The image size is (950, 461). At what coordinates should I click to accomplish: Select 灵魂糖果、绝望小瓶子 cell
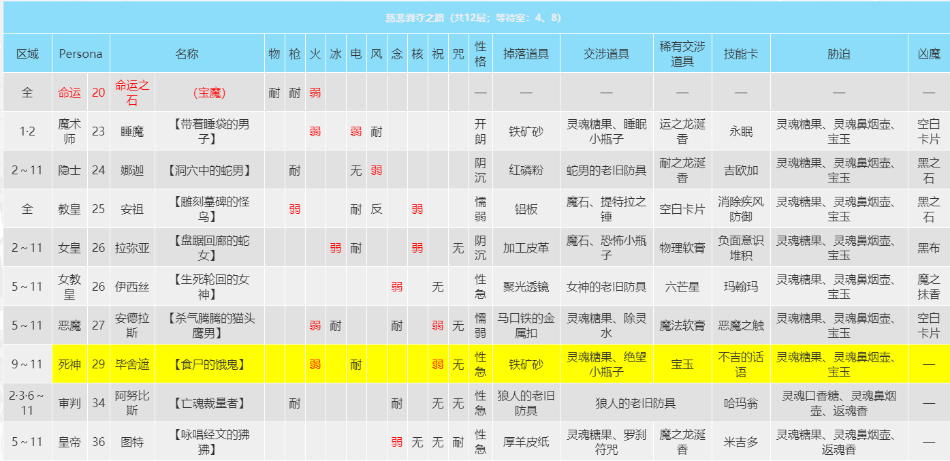[x=606, y=364]
